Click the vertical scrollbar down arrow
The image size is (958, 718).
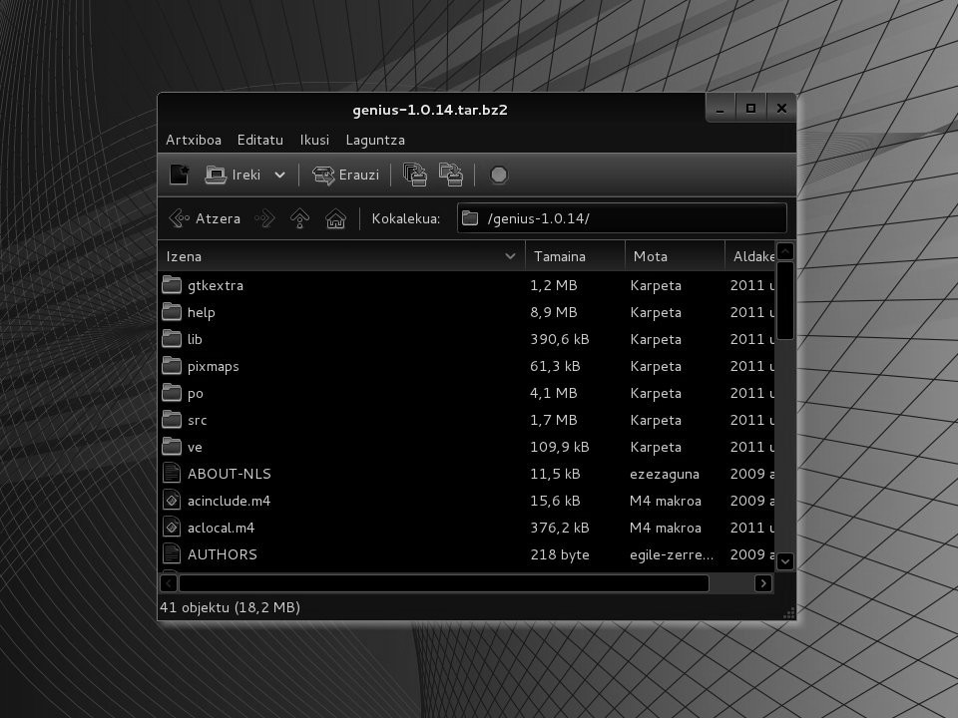click(x=785, y=561)
